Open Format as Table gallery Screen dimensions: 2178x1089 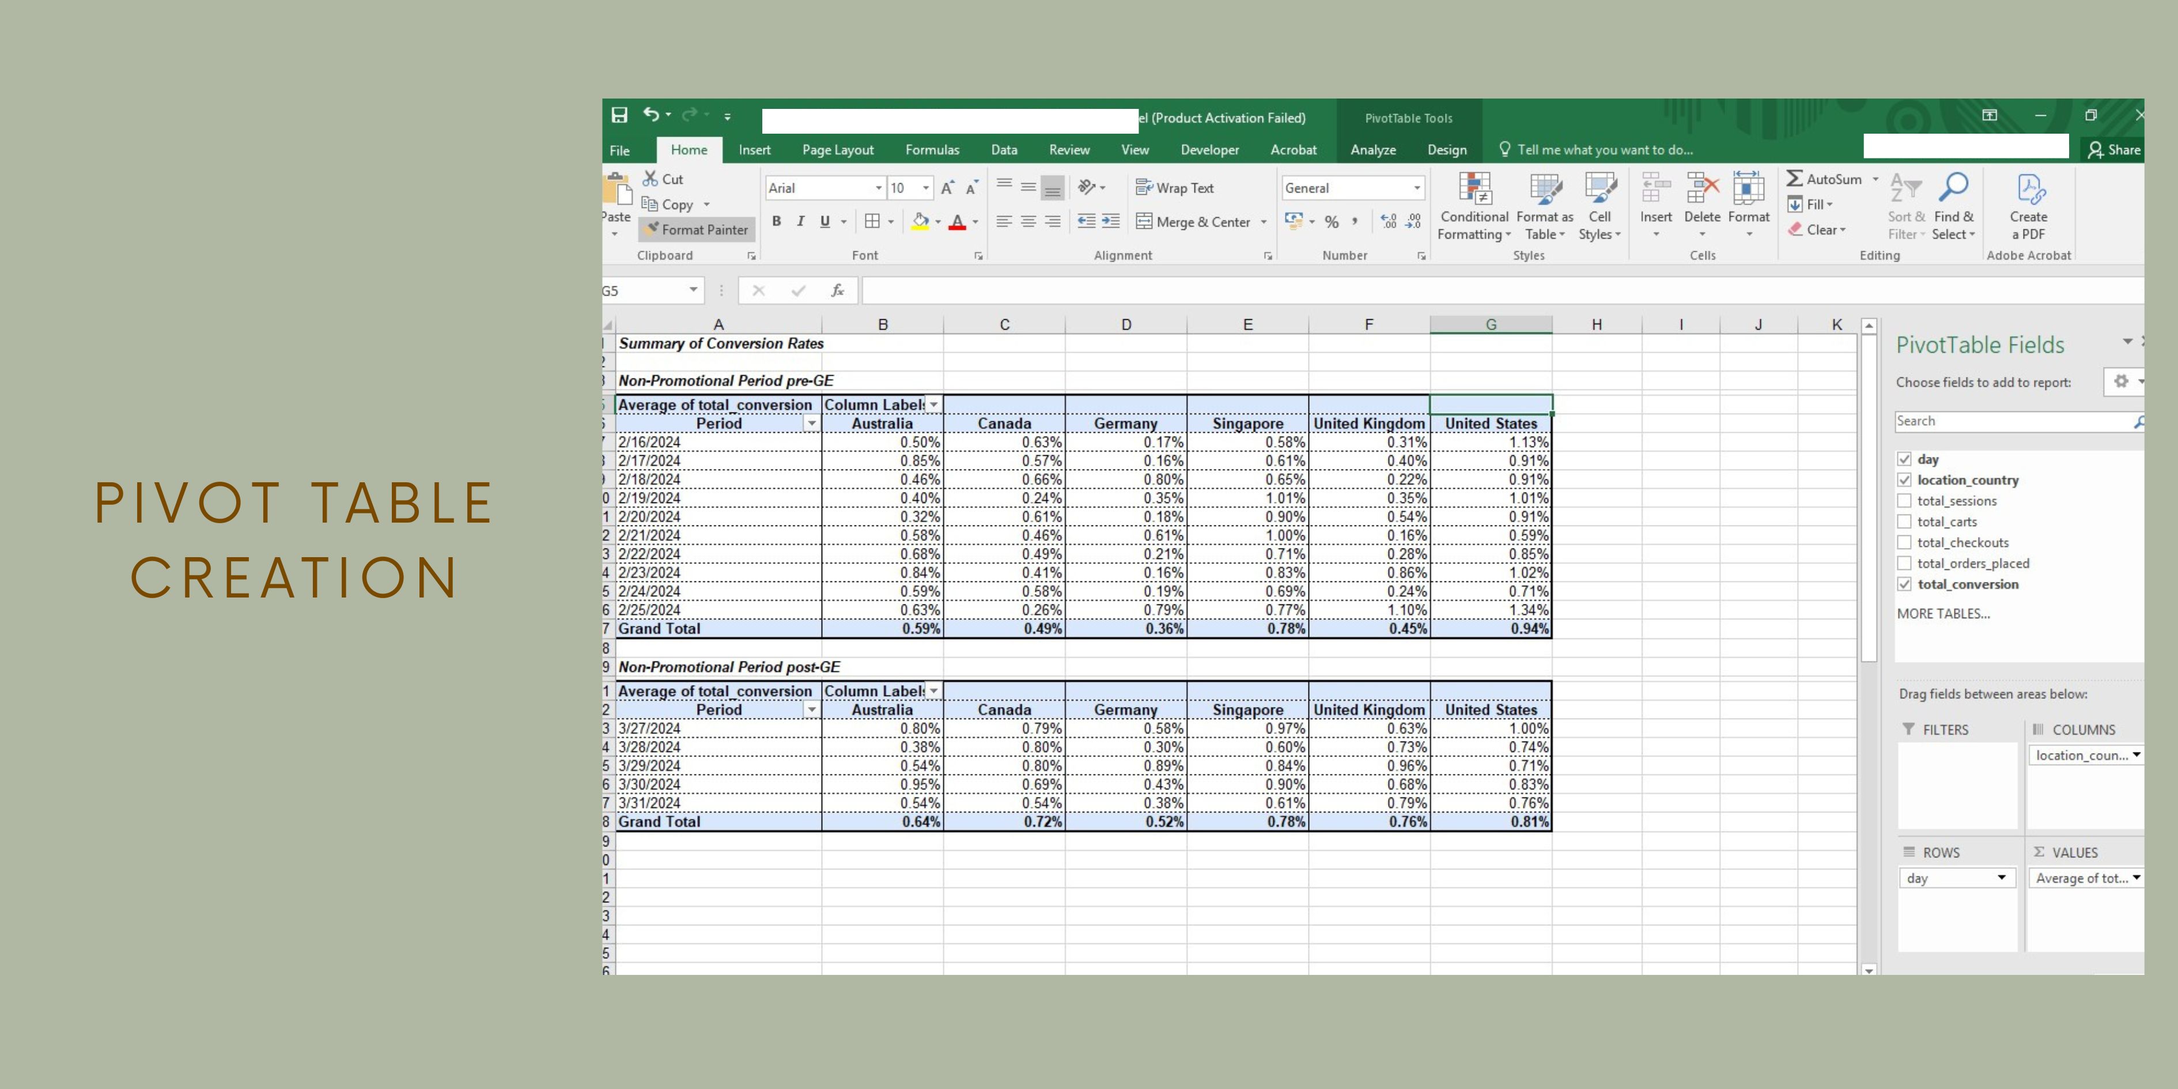pyautogui.click(x=1545, y=207)
